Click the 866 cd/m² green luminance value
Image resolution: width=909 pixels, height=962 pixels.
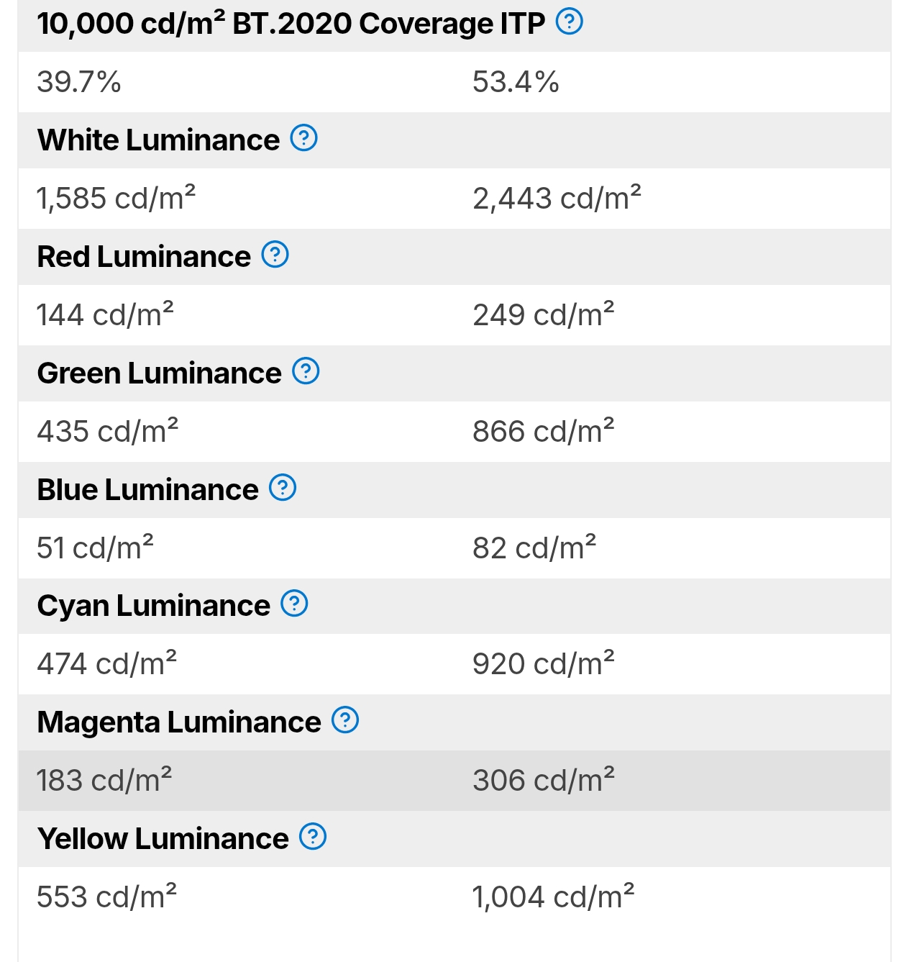point(543,431)
